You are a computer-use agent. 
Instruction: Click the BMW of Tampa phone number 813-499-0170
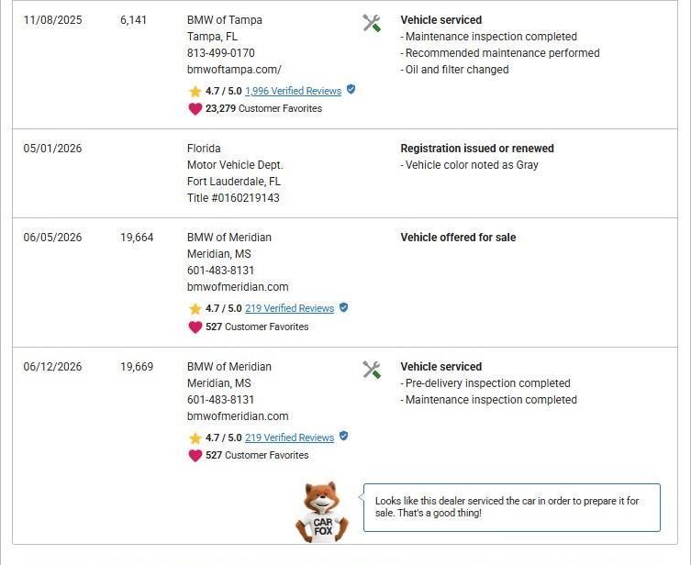(x=221, y=53)
